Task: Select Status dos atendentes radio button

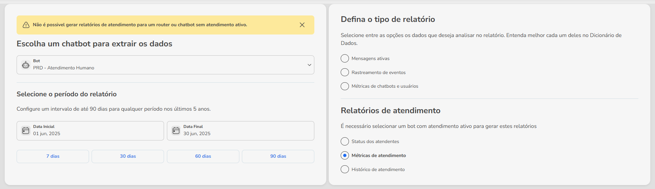Action: pyautogui.click(x=345, y=142)
